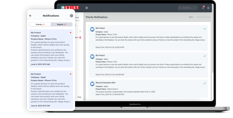The width and height of the screenshot is (233, 118).
Task: Open the Help link in sidebar
Action: pos(79,97)
